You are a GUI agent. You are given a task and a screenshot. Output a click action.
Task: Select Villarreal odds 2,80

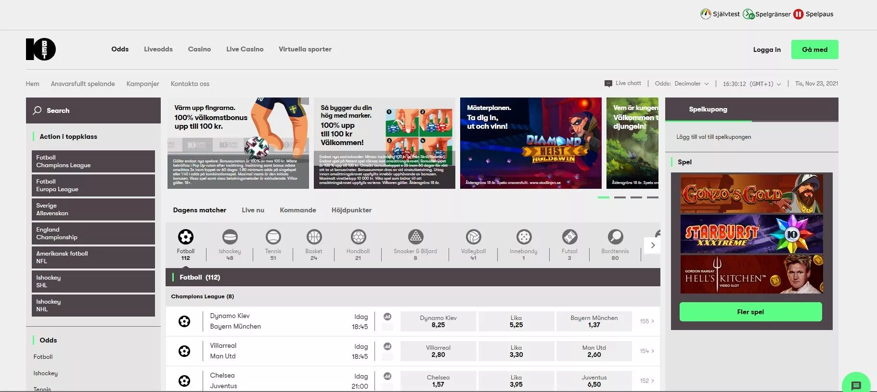(x=438, y=351)
